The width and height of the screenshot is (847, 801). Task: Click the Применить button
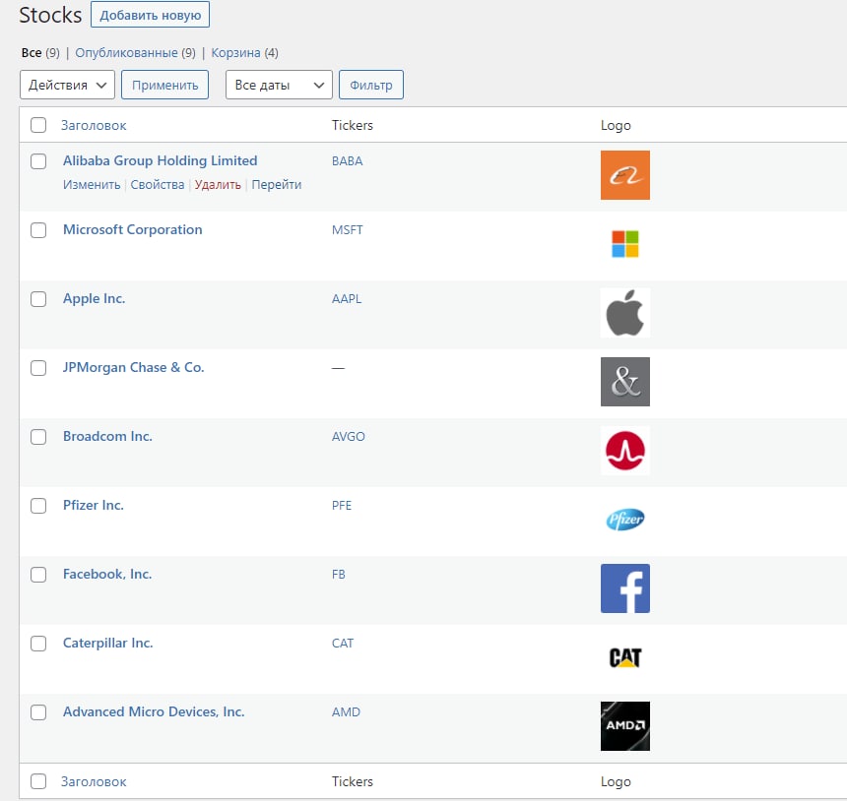164,85
